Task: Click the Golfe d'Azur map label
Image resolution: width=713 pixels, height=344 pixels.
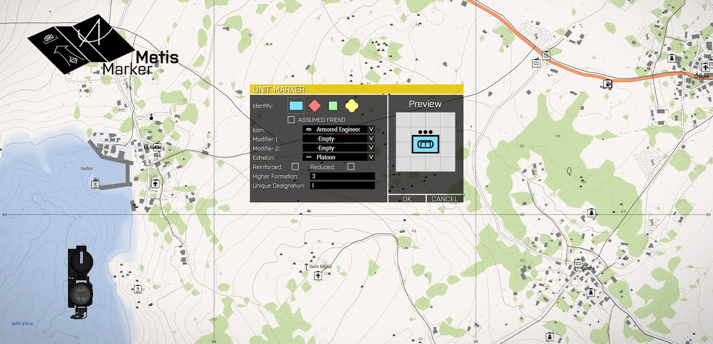Action: [22, 324]
